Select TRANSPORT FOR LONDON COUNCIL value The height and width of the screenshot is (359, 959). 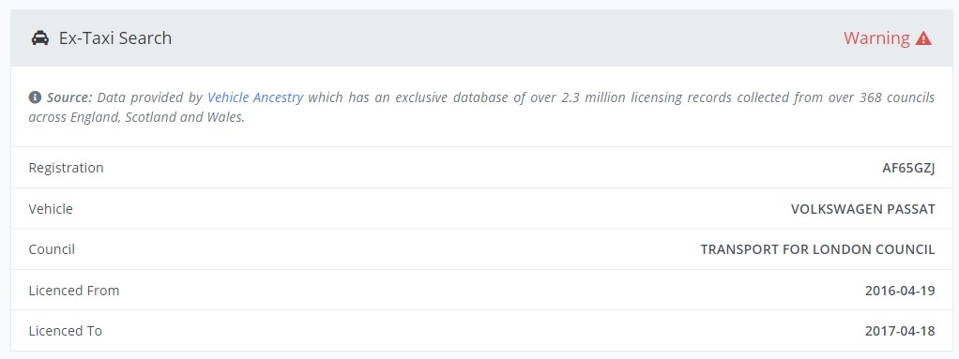(817, 249)
